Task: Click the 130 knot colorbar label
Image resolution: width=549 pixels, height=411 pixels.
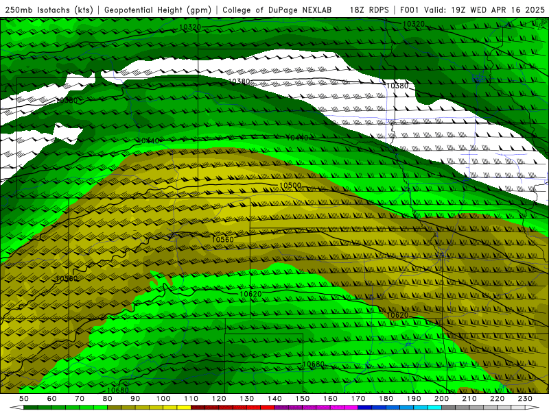Action: (x=247, y=399)
